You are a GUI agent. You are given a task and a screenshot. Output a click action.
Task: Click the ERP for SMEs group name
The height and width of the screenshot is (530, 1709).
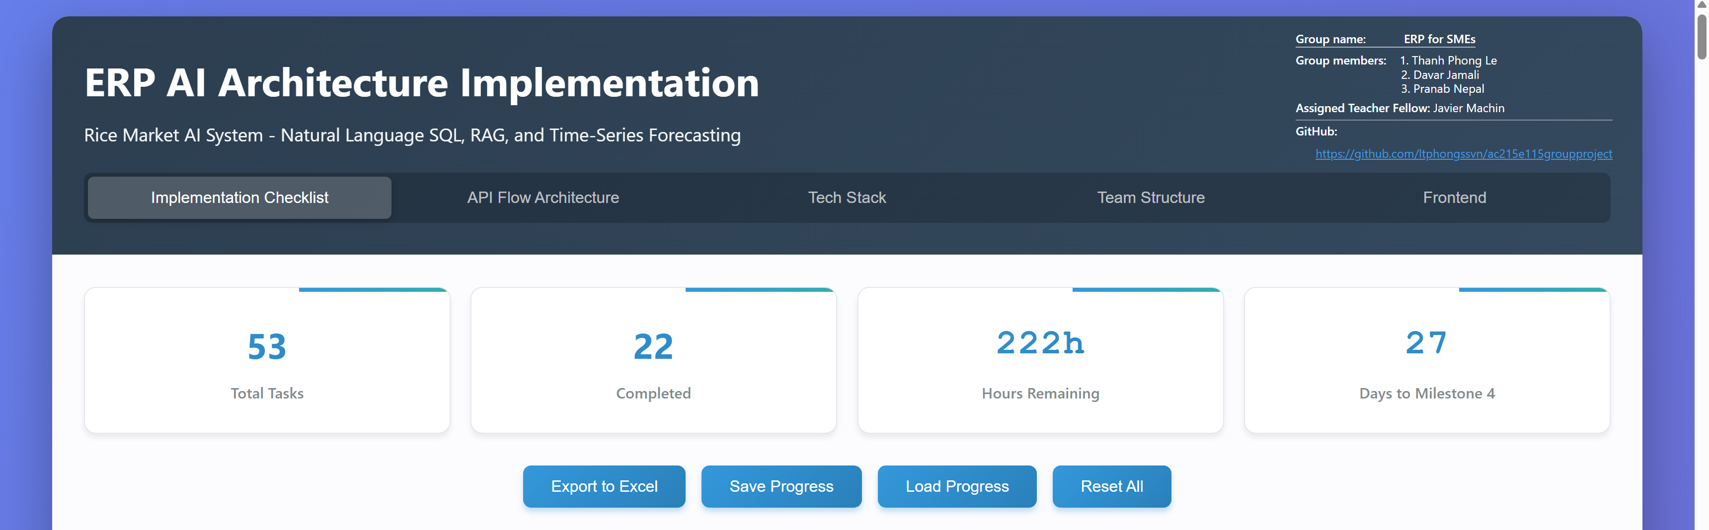click(x=1439, y=39)
